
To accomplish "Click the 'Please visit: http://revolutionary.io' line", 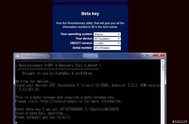I will point(69,101).
